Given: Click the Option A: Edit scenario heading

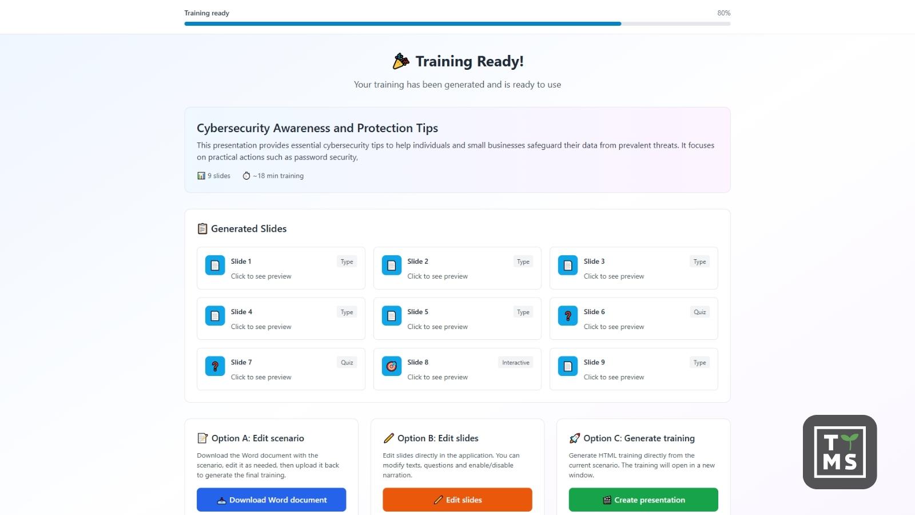Looking at the screenshot, I should coord(258,438).
